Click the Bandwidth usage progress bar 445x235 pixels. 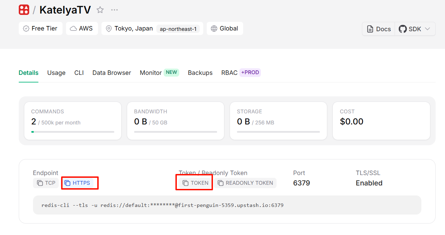(175, 132)
